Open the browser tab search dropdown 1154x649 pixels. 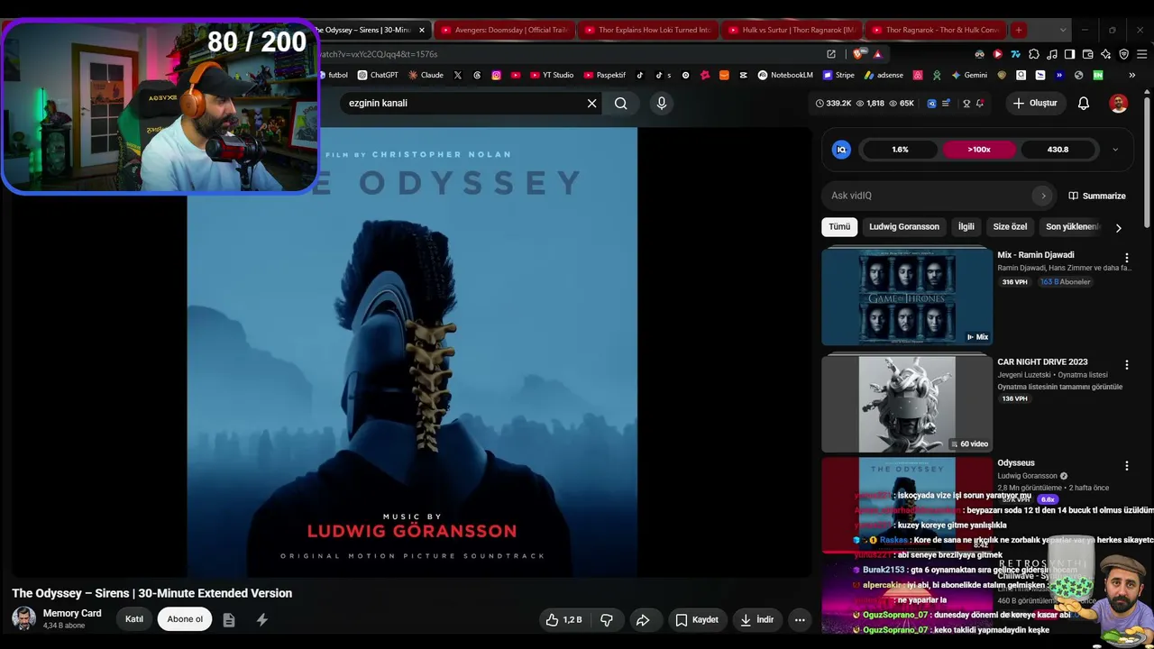(x=1062, y=30)
